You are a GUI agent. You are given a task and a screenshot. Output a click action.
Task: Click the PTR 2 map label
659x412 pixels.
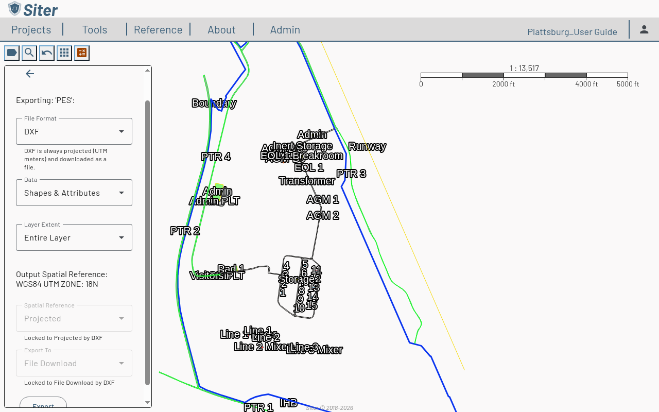point(185,231)
